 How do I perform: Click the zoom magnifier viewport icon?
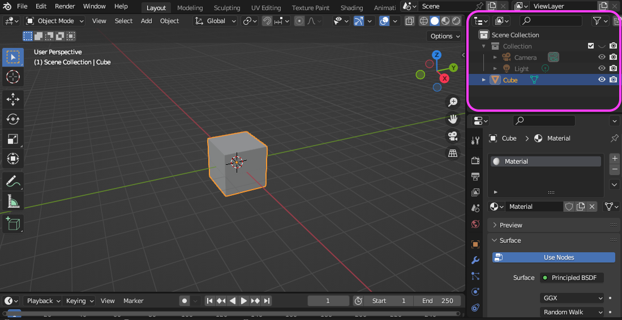[x=453, y=102]
